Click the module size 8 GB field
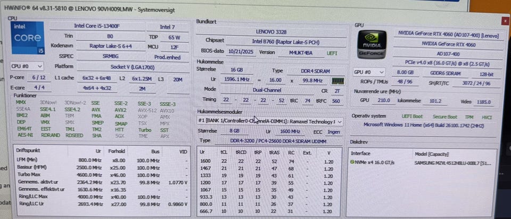This screenshot has height=219, width=511. click(235, 131)
